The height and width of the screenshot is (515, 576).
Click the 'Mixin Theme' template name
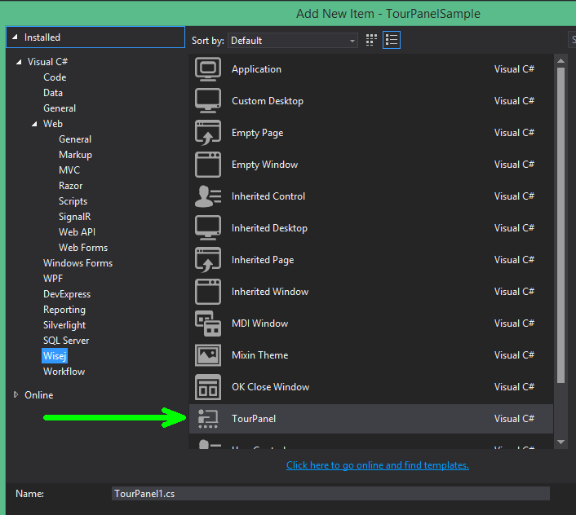pos(259,355)
